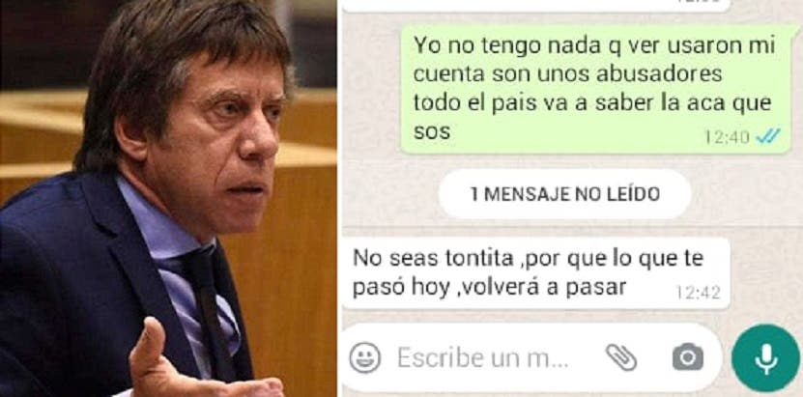Screen dimensions: 803x397
Task: Tap the '1 MENSAJE NO LEÍDO' banner
Action: [564, 194]
